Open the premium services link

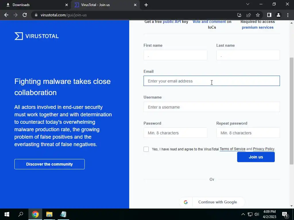click(258, 27)
